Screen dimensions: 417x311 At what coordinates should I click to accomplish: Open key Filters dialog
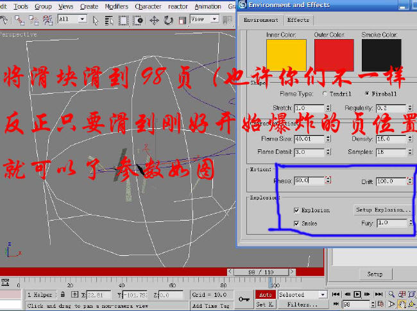coord(302,305)
